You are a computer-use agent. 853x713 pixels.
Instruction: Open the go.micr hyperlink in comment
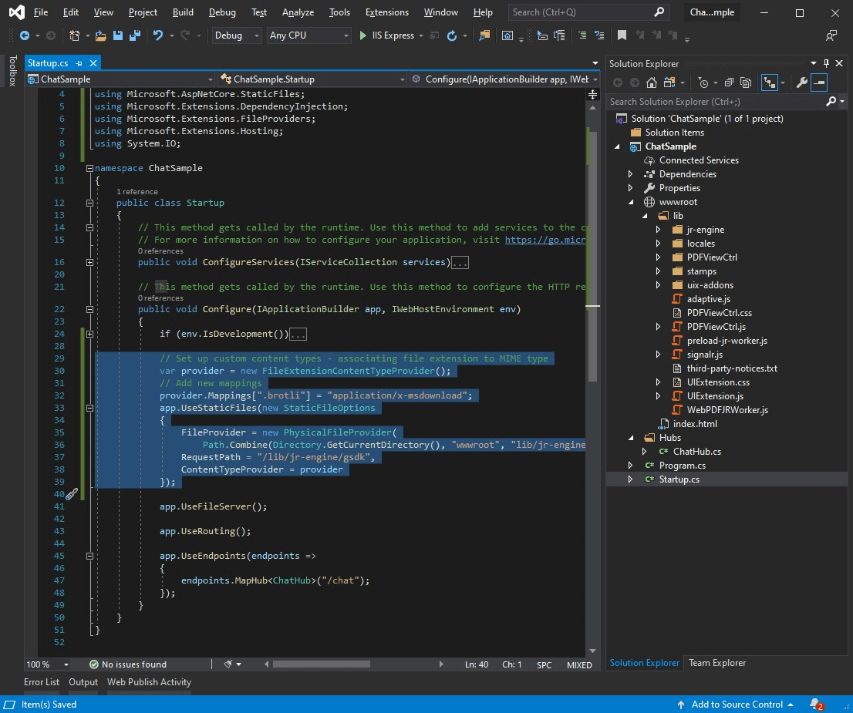point(545,240)
